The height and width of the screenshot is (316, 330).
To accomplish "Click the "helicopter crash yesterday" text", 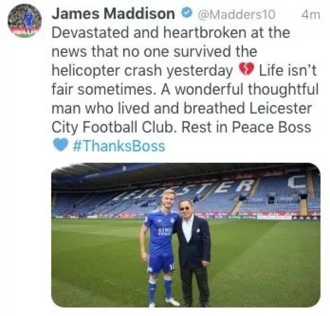I will tap(142, 71).
